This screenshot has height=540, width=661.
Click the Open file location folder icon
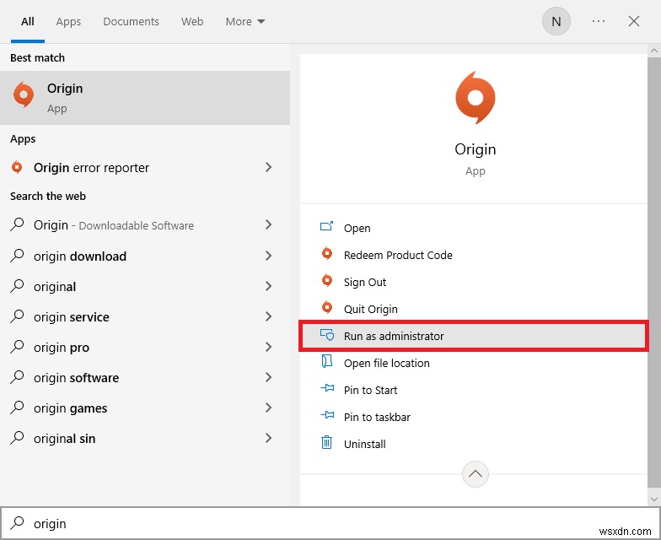click(x=327, y=363)
